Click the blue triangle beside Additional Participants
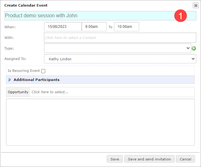This screenshot has height=167, width=201. [10, 80]
